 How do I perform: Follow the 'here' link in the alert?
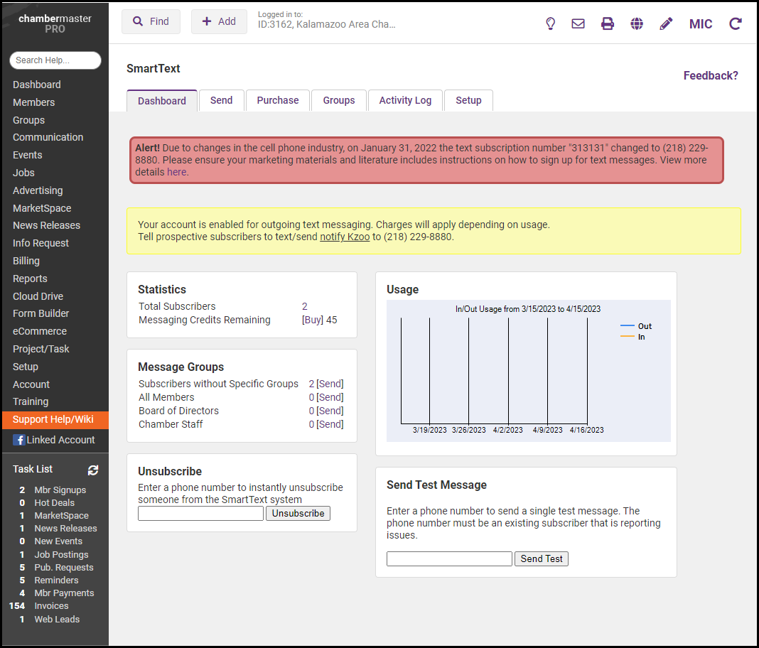point(177,172)
